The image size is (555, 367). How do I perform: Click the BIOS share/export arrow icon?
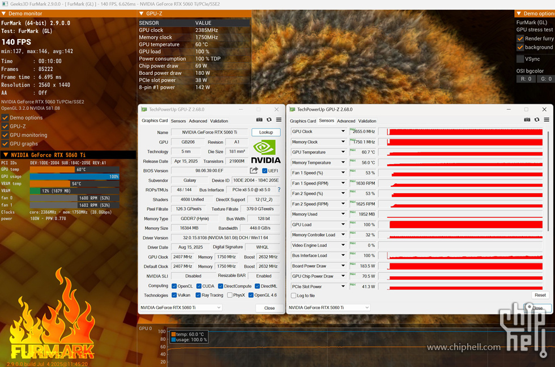254,170
